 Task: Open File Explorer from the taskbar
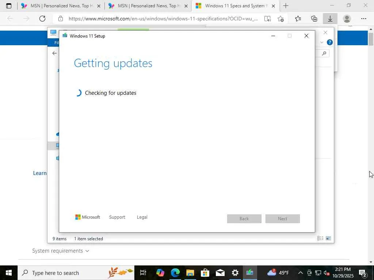coord(190,273)
